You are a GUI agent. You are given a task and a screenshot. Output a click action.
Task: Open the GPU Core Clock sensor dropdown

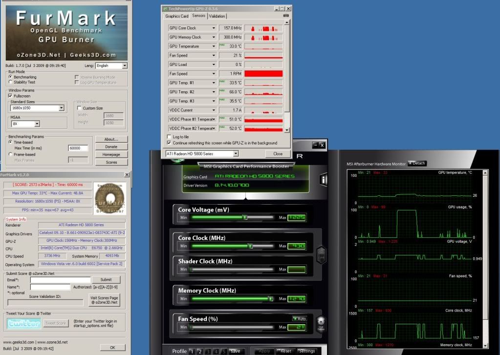[x=192, y=28]
